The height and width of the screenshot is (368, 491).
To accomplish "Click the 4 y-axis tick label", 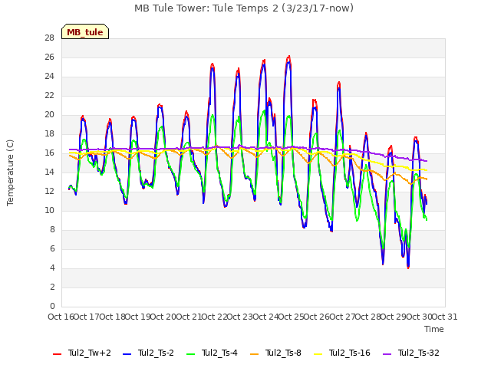I will (52, 268).
